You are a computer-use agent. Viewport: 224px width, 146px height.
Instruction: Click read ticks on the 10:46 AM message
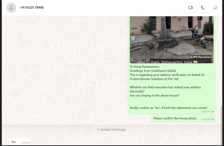pos(212,112)
